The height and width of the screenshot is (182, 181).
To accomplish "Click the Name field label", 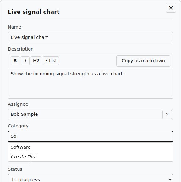I will (x=14, y=27).
